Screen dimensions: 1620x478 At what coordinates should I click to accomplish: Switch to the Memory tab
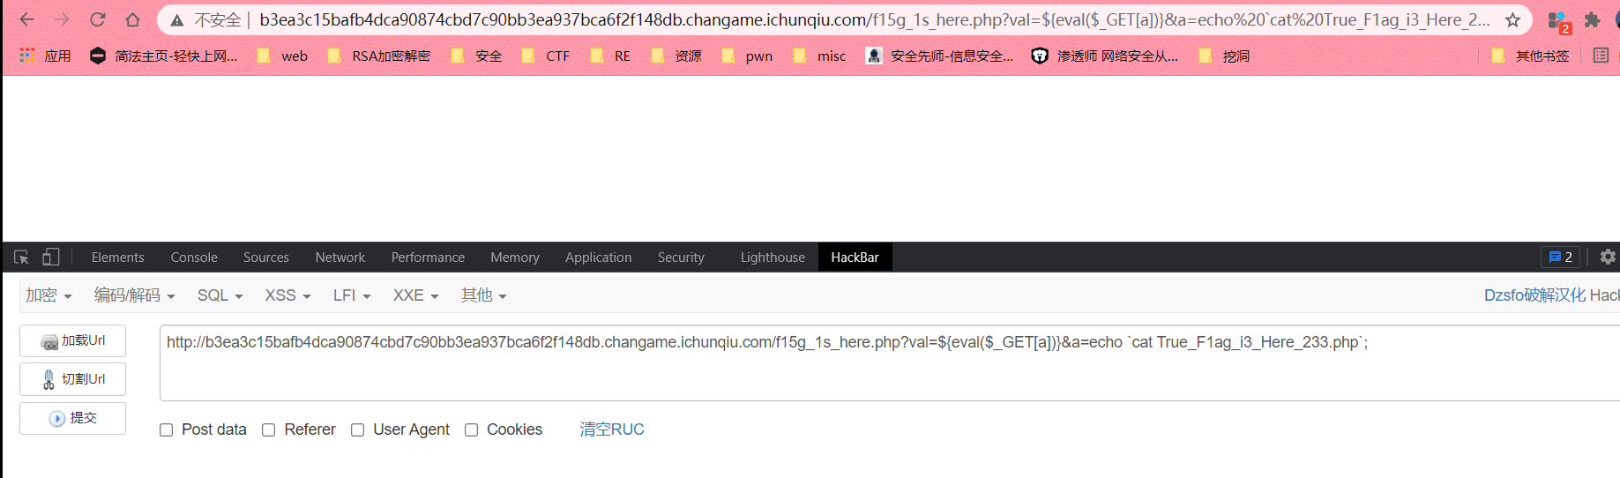[x=515, y=257]
